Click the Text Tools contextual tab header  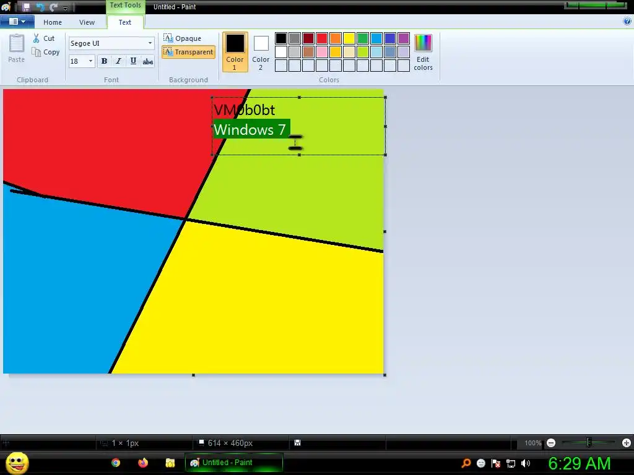pos(125,5)
